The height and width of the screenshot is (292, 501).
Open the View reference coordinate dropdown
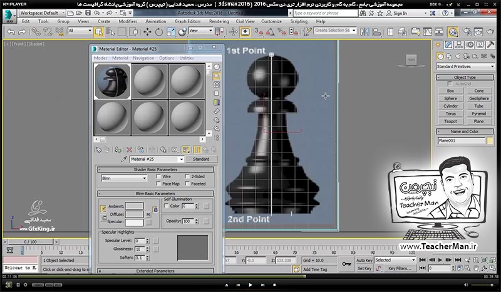coord(200,31)
